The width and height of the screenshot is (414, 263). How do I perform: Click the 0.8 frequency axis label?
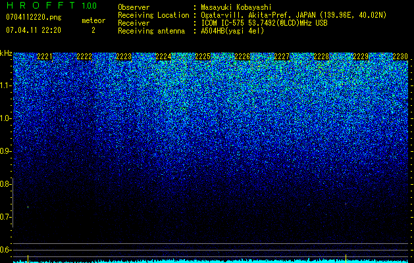[5, 184]
